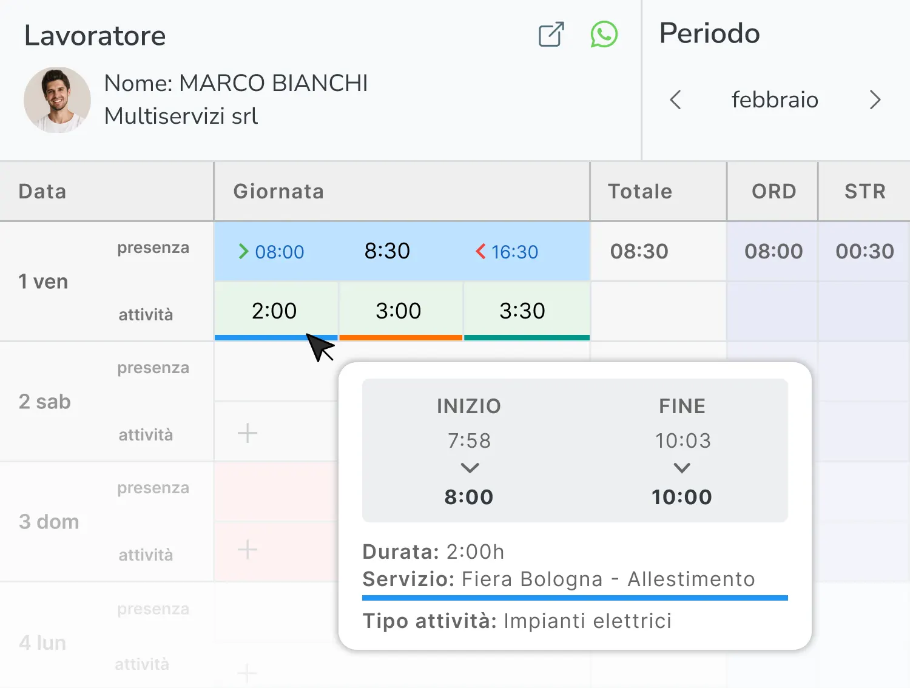Click red clock-out arrow at 16:30
This screenshot has height=688, width=910.
click(480, 251)
